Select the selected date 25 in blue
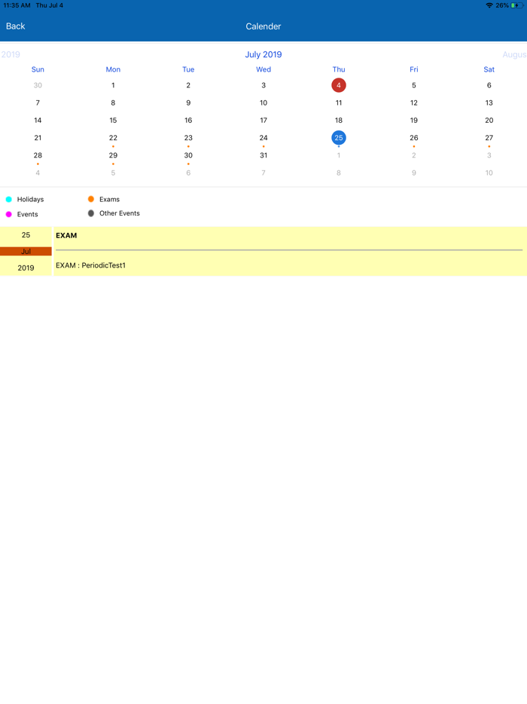Screen dimensions: 527x704 [339, 138]
